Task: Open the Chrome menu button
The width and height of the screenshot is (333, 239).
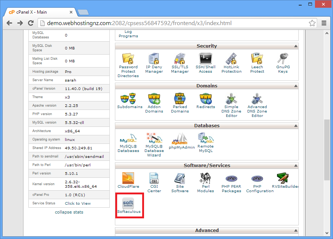Action: (324, 23)
